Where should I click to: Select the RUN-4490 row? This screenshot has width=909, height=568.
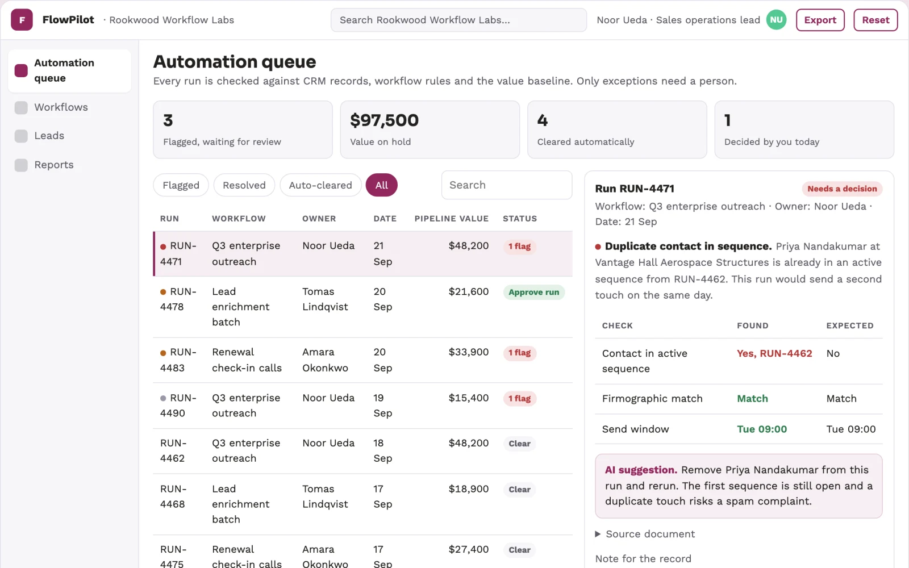coord(363,406)
